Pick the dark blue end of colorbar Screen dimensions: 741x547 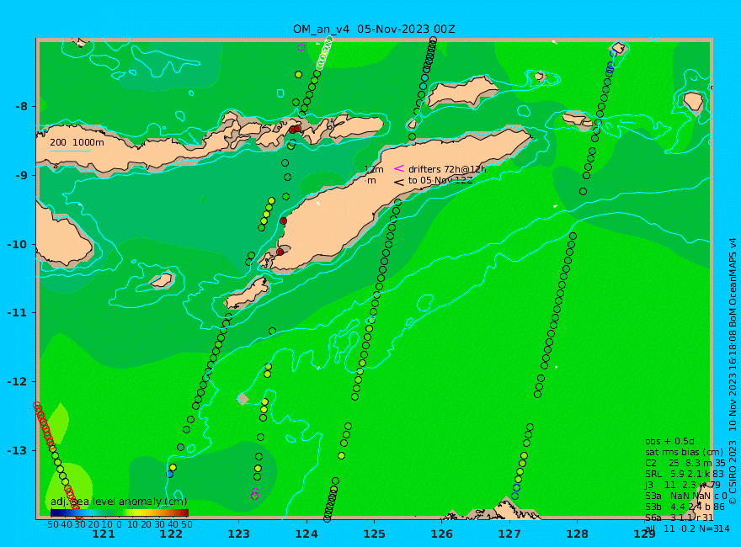55,512
